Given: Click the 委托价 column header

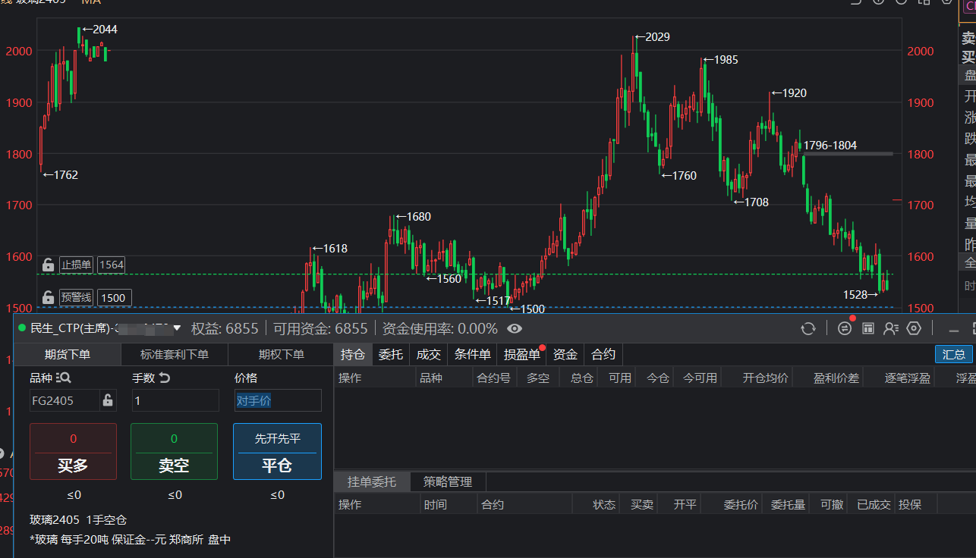Looking at the screenshot, I should pyautogui.click(x=741, y=504).
